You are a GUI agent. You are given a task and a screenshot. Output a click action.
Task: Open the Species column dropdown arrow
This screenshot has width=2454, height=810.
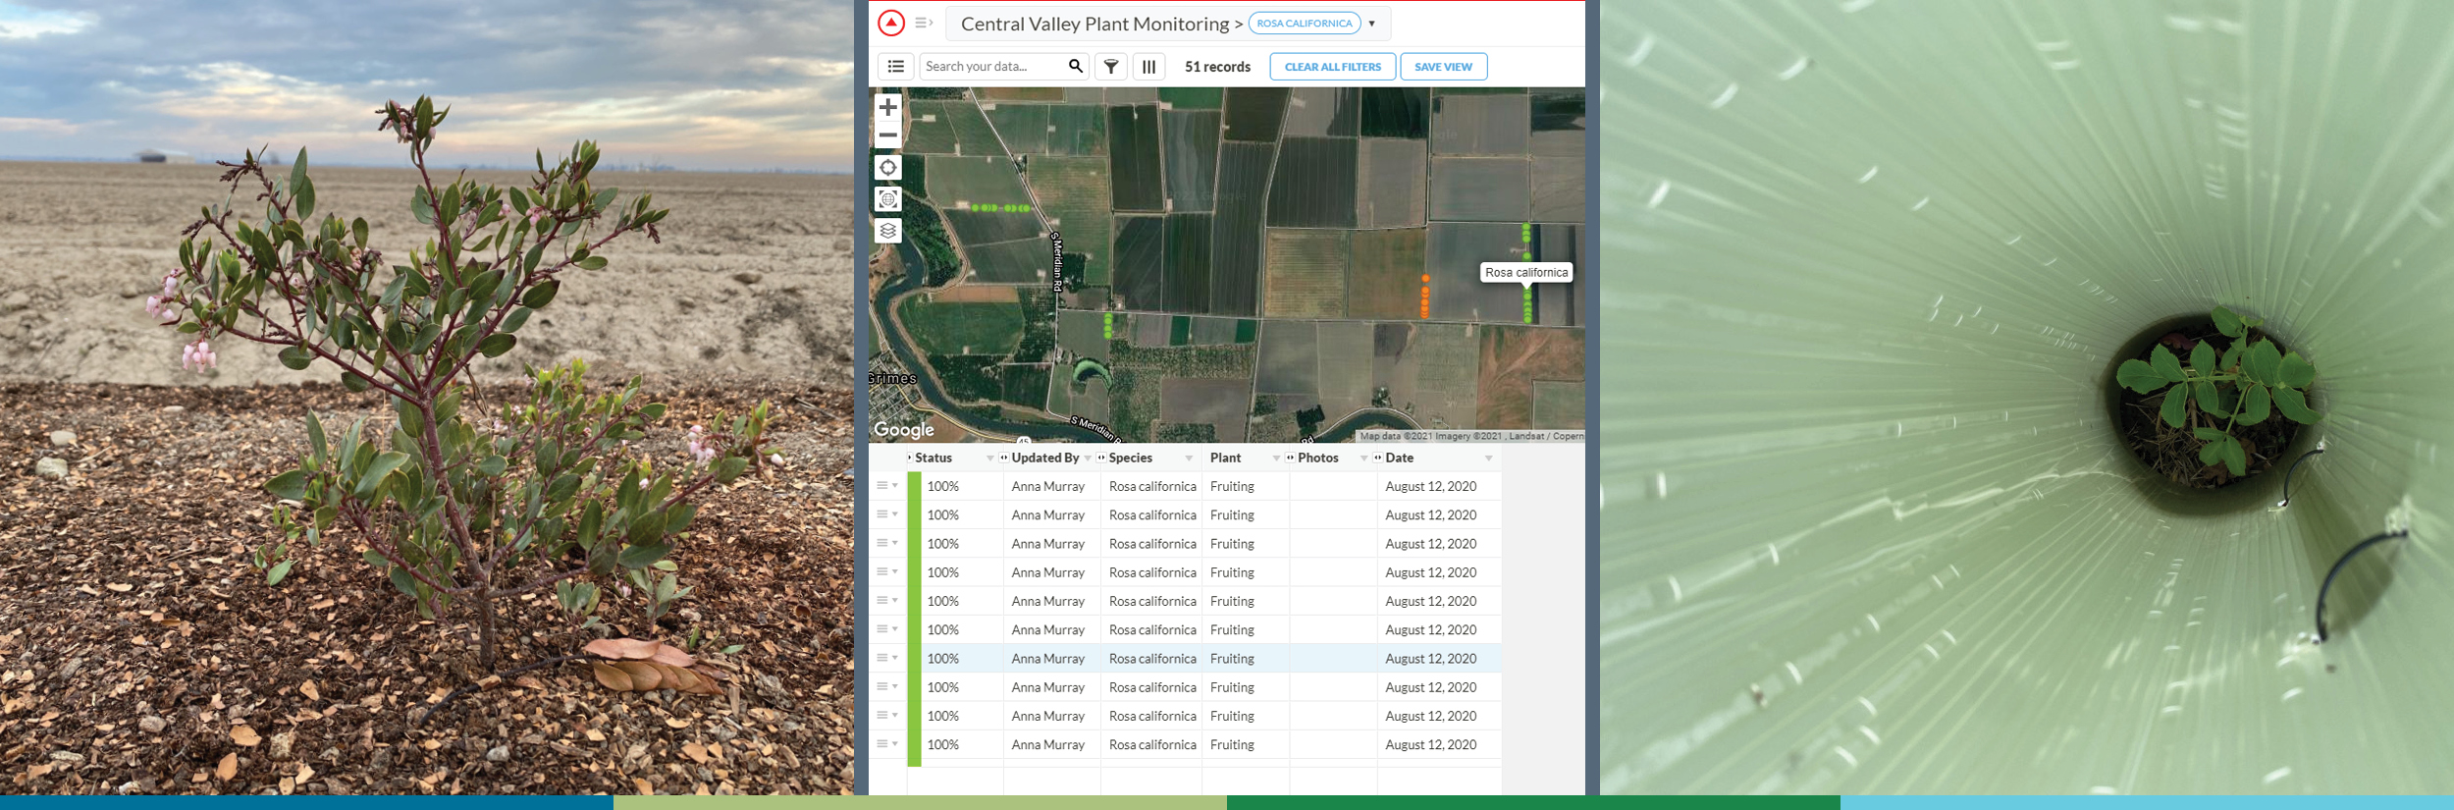pos(1189,459)
